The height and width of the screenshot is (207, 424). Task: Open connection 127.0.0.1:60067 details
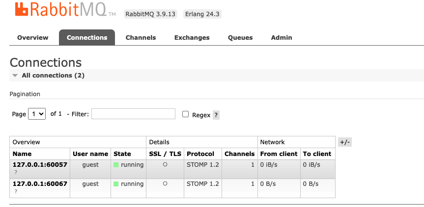(x=40, y=184)
